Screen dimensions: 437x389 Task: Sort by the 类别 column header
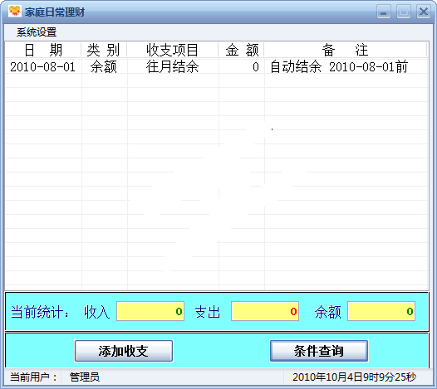[x=104, y=50]
